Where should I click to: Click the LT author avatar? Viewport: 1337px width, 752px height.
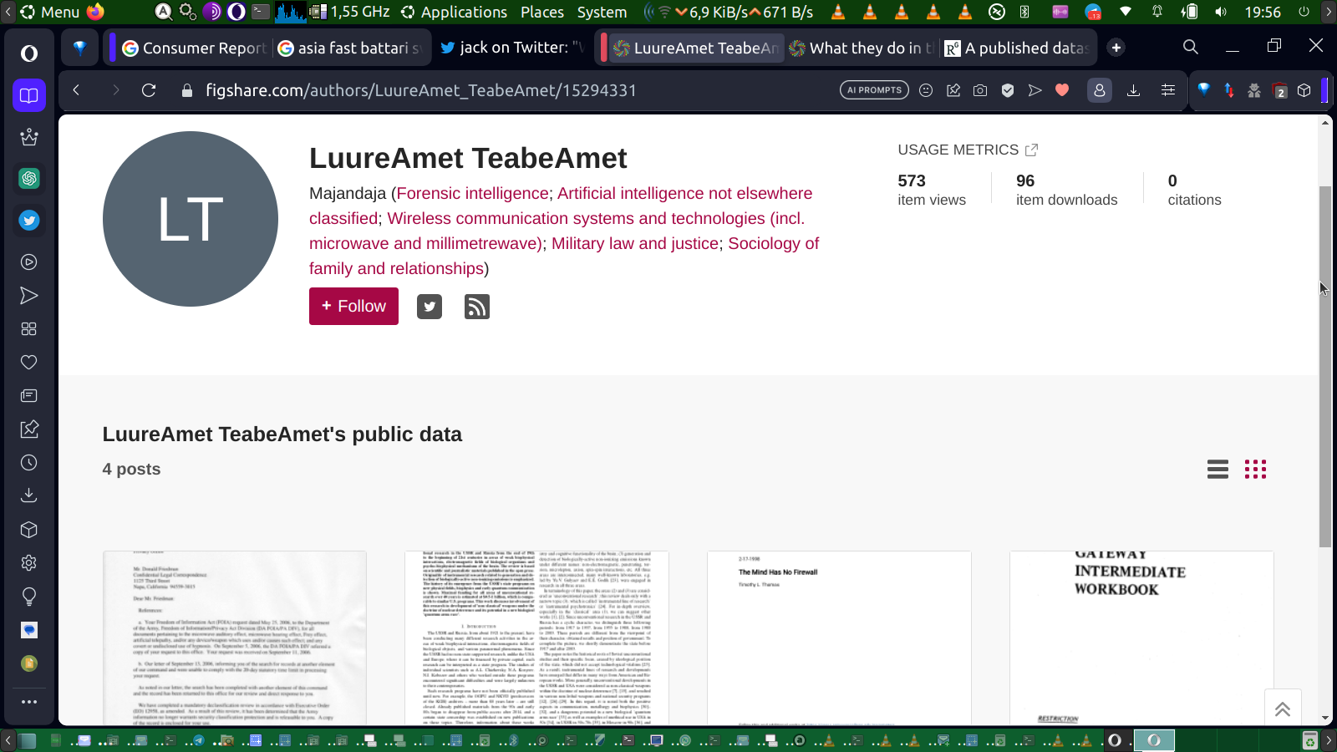191,219
